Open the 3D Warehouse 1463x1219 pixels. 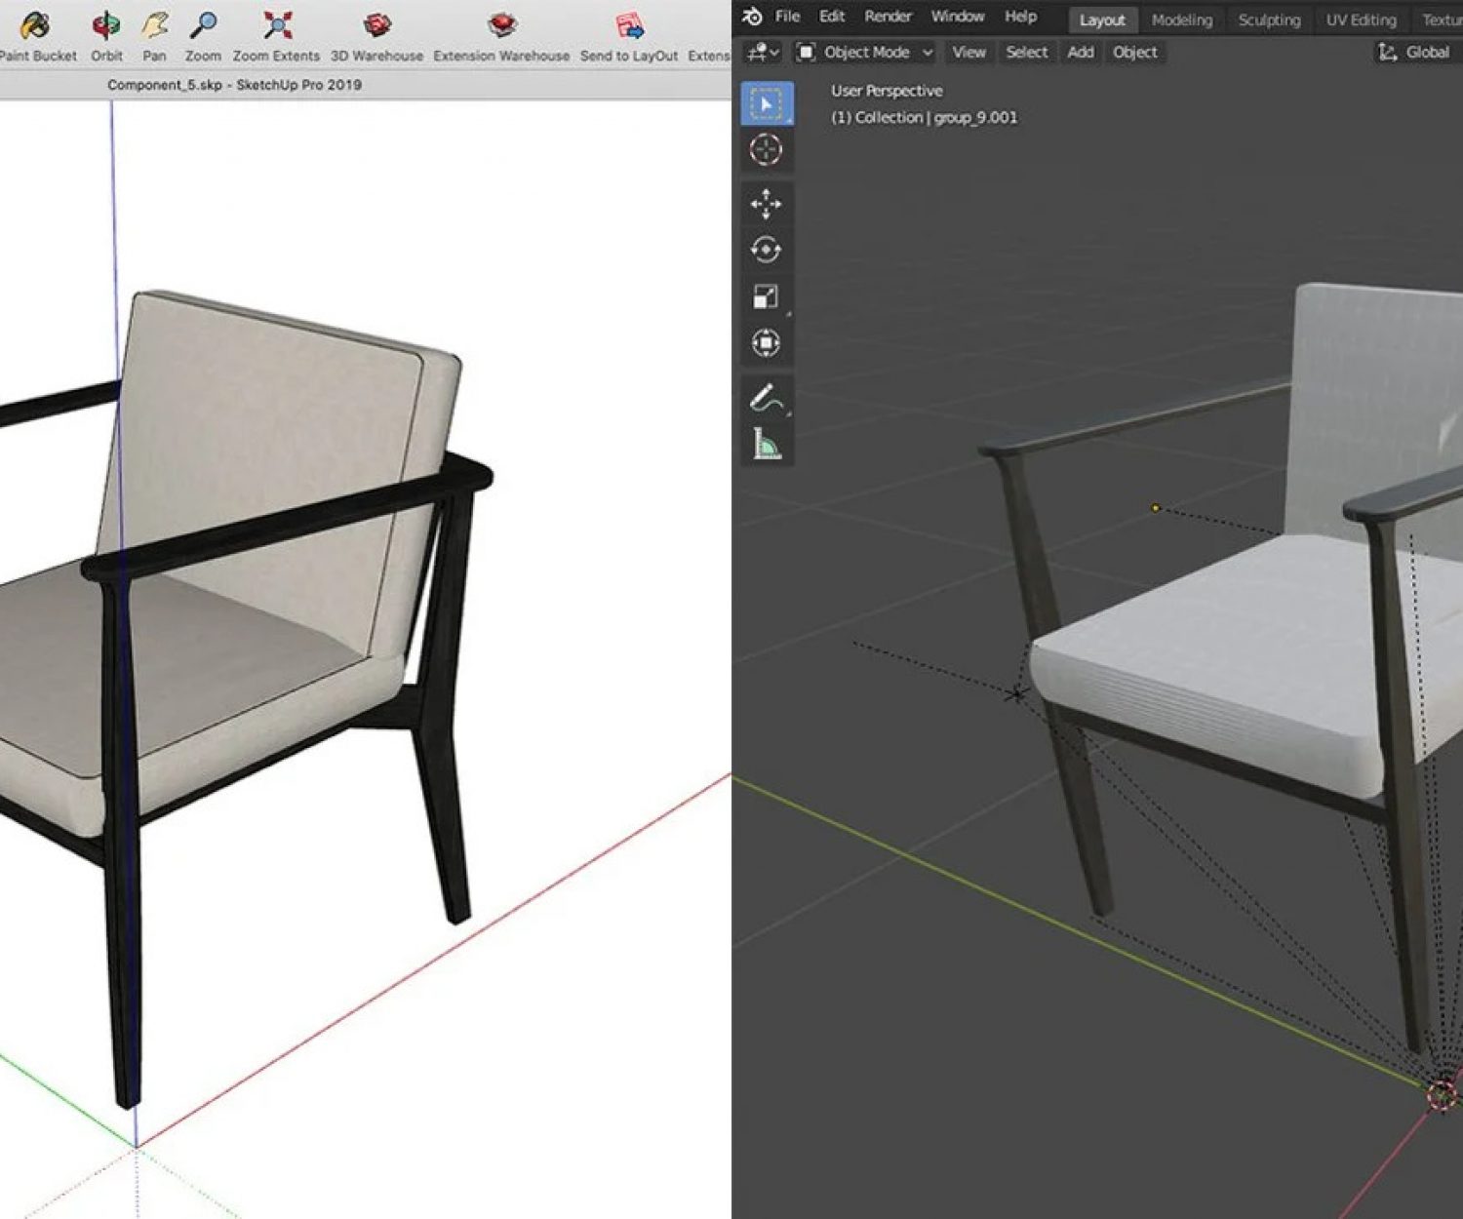(376, 25)
